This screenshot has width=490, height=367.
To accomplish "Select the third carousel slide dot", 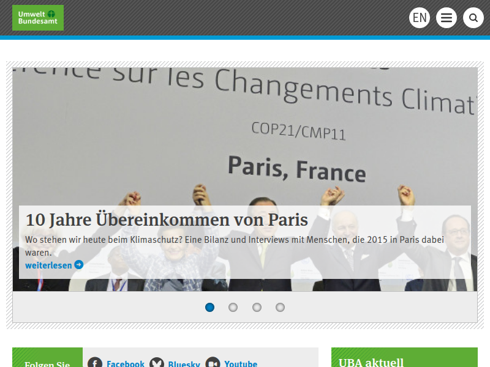I will 257,308.
